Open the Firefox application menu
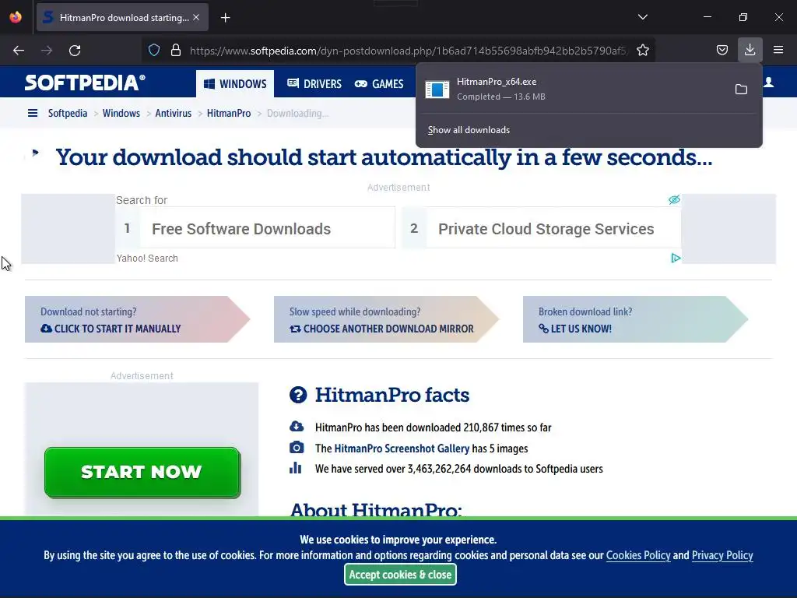The image size is (797, 598). (778, 50)
